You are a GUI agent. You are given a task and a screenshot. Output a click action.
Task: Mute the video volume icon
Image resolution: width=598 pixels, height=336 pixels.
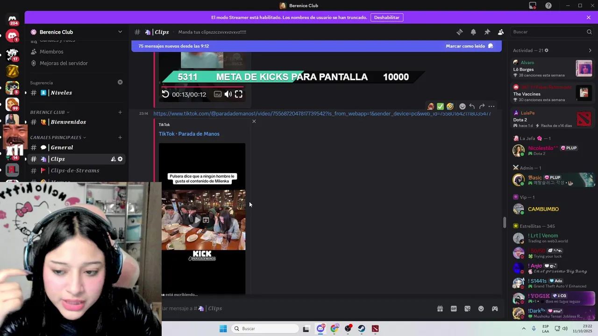click(228, 94)
